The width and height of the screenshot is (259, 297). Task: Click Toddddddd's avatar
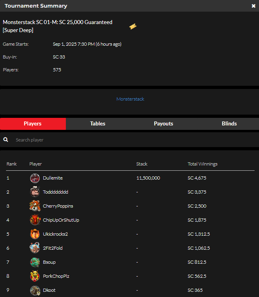(35, 192)
